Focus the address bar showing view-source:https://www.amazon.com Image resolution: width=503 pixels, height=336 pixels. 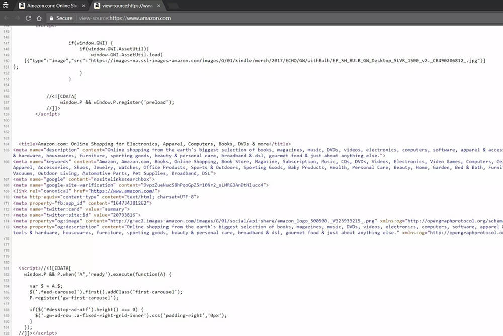click(x=125, y=18)
